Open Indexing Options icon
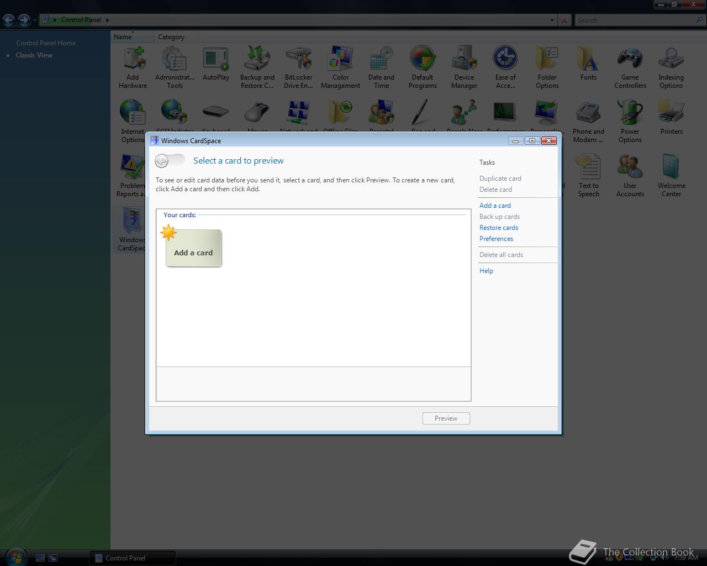This screenshot has width=707, height=566. point(671,67)
